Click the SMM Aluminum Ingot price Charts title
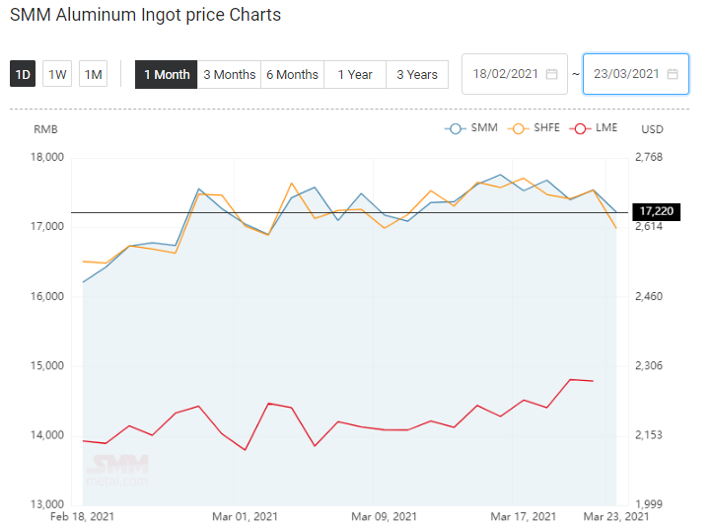This screenshot has height=531, width=713. [x=146, y=15]
